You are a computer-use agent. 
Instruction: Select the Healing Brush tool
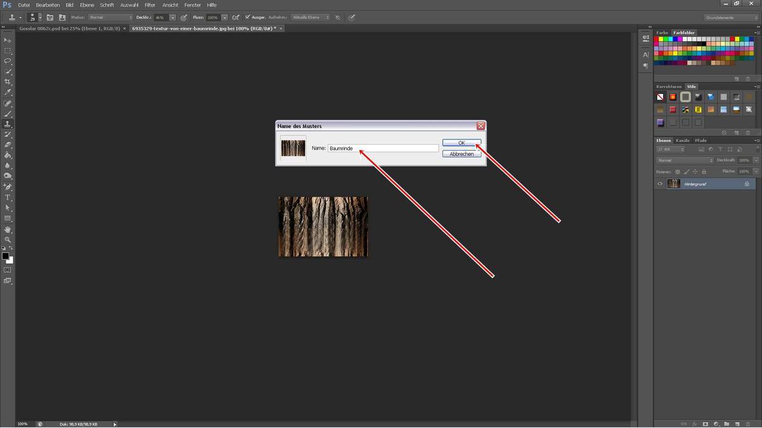tap(8, 103)
